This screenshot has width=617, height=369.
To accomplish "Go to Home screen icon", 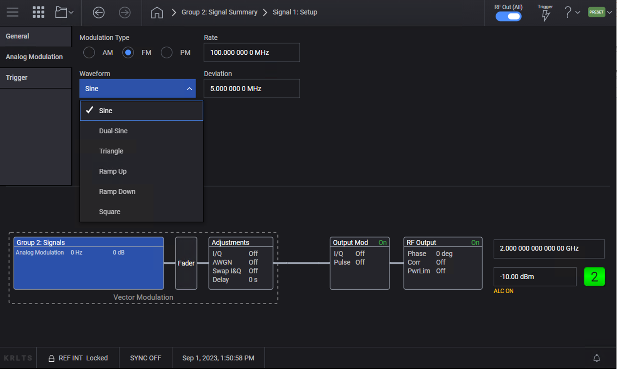I will click(x=157, y=12).
